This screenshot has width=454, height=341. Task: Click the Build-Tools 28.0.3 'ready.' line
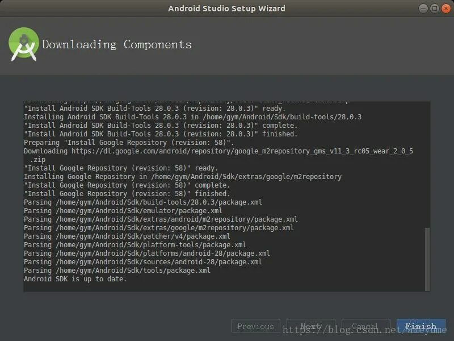[154, 109]
